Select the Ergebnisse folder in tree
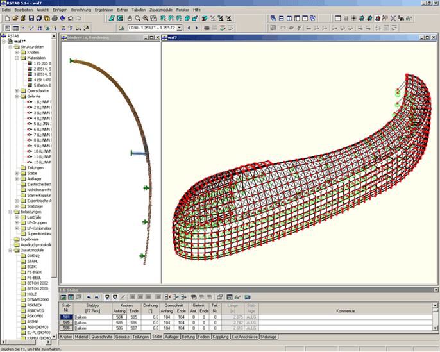Viewport: 440px width, 352px height. point(30,239)
